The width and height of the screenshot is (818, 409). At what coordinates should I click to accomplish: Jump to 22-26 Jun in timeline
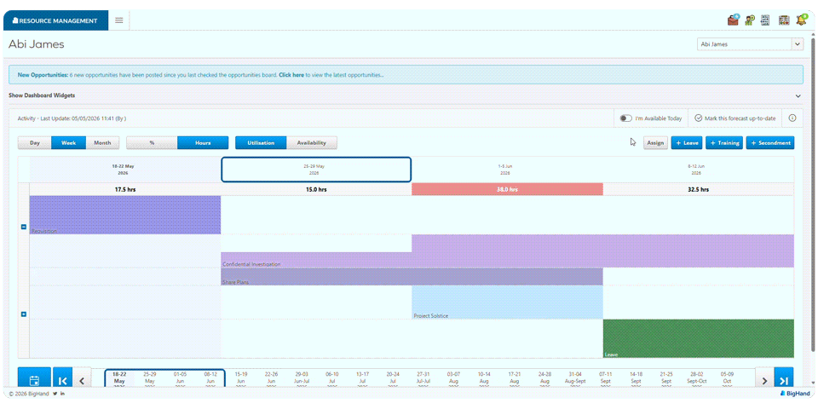[x=271, y=380]
